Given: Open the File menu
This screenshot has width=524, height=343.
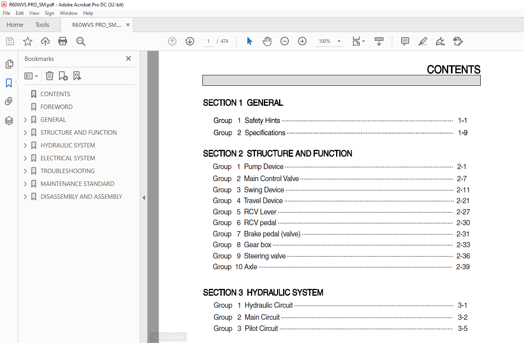Looking at the screenshot, I should 6,13.
